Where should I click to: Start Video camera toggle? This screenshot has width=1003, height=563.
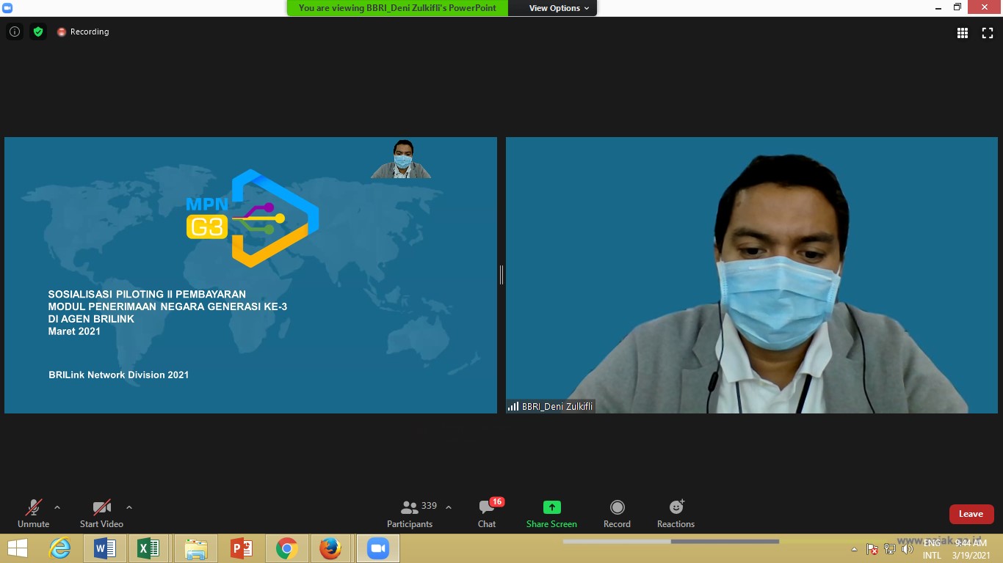[x=101, y=513]
